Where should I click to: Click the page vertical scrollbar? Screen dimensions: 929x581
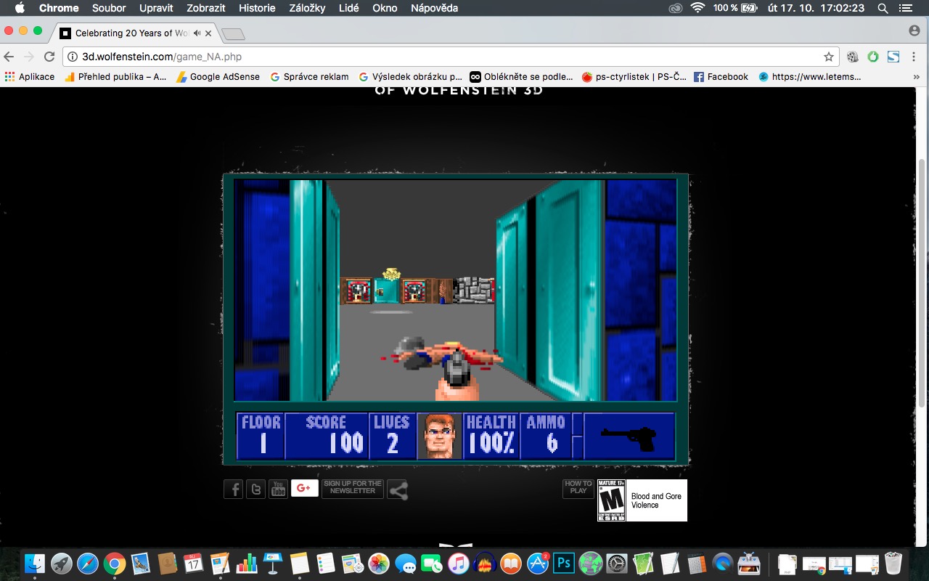(x=922, y=283)
